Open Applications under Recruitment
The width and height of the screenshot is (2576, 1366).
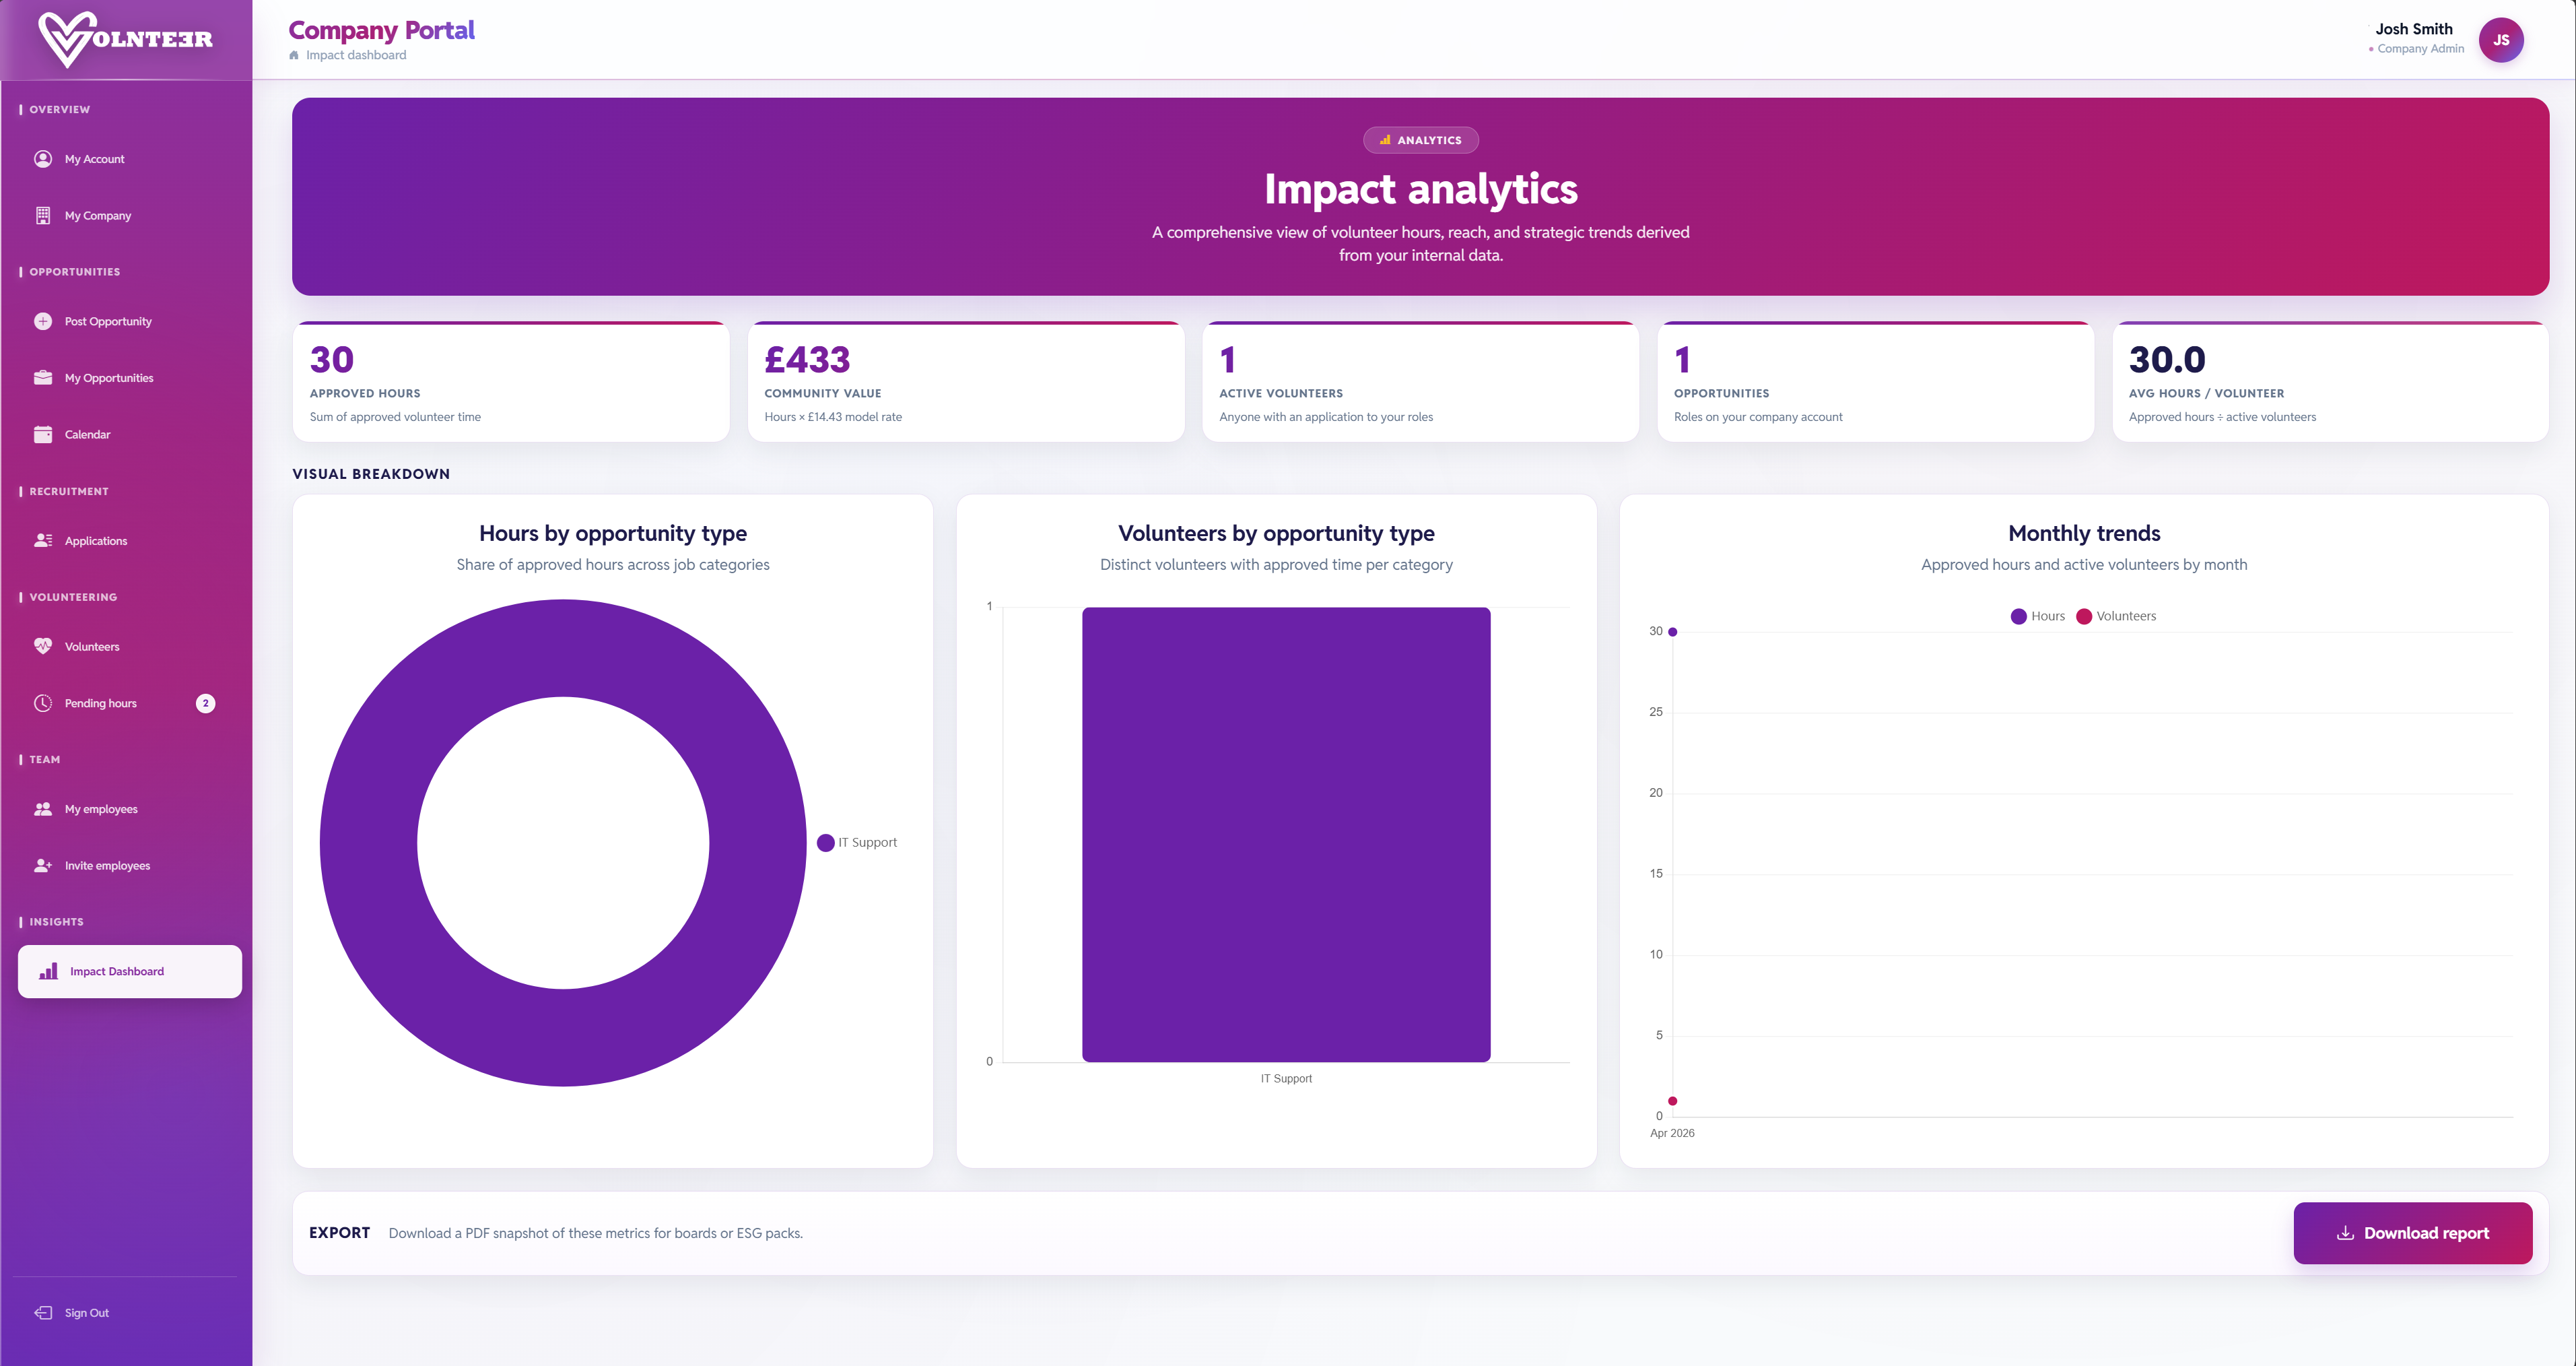pos(130,540)
